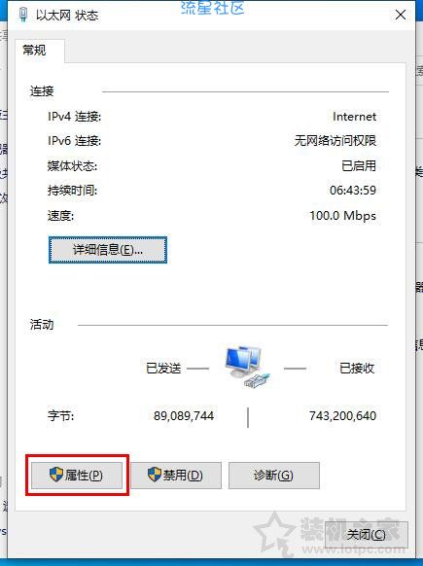Click the X close window button
The width and height of the screenshot is (423, 566).
pyautogui.click(x=401, y=15)
